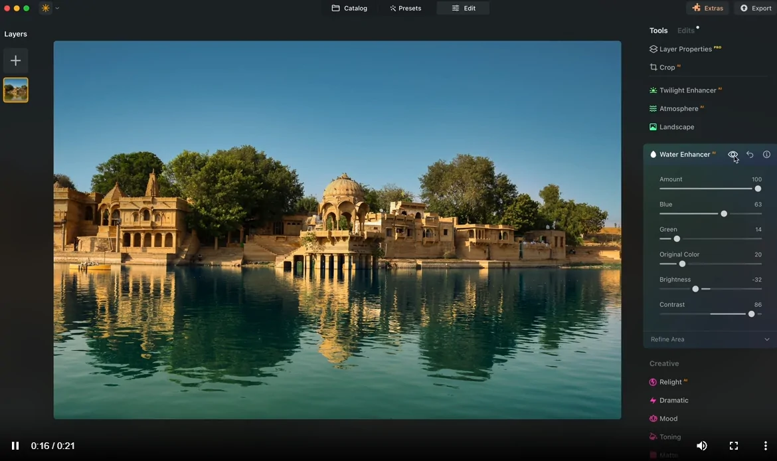Switch to the Catalog tab
The image size is (777, 461).
click(349, 9)
